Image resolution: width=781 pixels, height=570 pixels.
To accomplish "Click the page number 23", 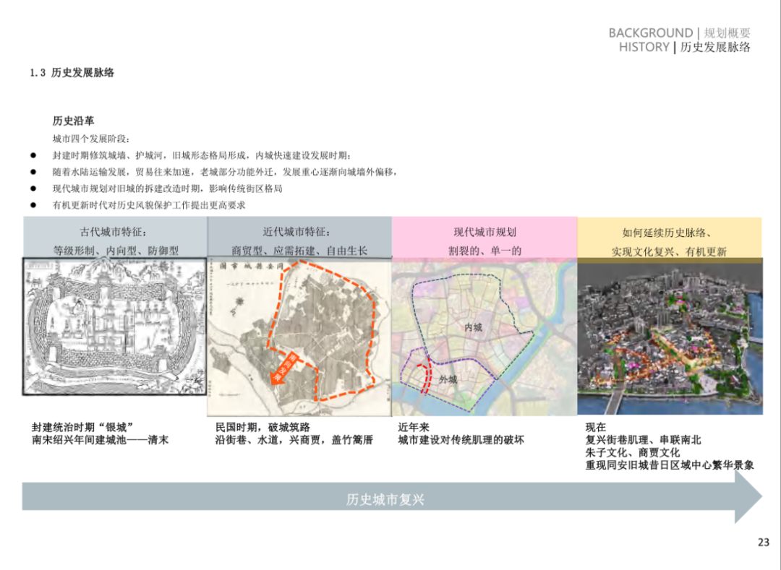I will coord(764,543).
